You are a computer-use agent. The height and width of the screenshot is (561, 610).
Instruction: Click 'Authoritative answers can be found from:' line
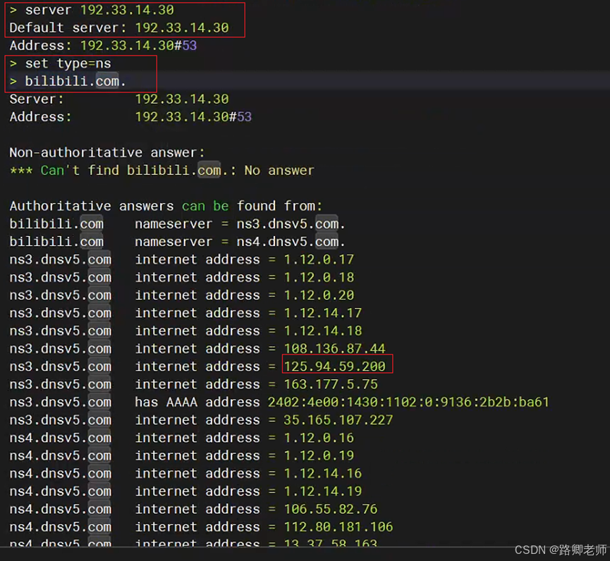coord(166,206)
